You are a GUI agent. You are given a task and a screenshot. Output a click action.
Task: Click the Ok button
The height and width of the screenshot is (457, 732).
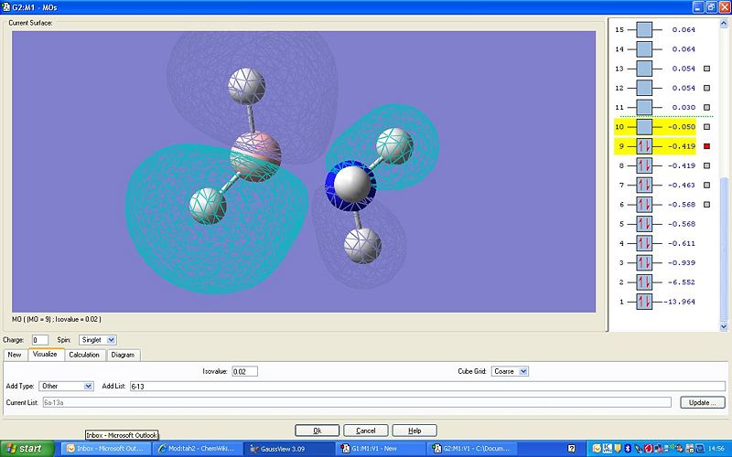click(x=317, y=430)
